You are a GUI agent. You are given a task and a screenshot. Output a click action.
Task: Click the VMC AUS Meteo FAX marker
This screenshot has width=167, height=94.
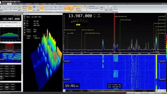pyautogui.click(x=88, y=30)
